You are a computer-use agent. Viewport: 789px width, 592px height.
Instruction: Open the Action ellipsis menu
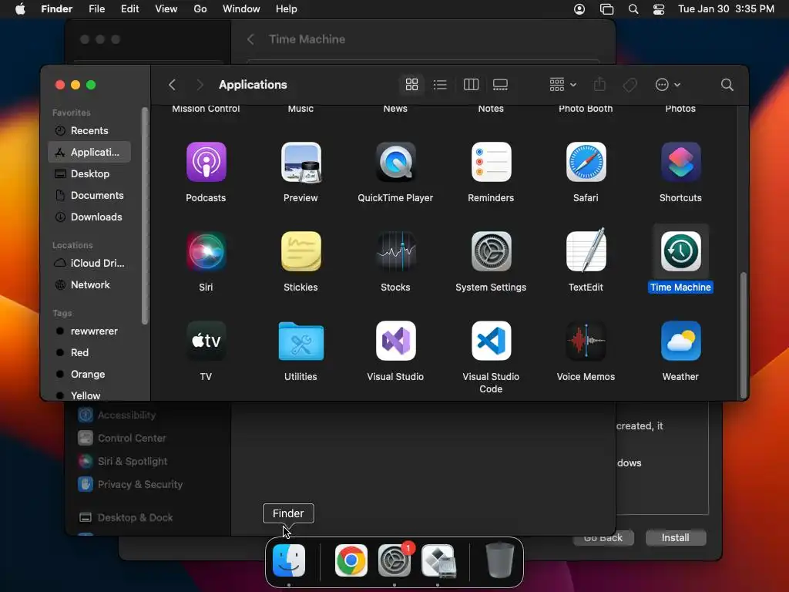[x=668, y=85]
